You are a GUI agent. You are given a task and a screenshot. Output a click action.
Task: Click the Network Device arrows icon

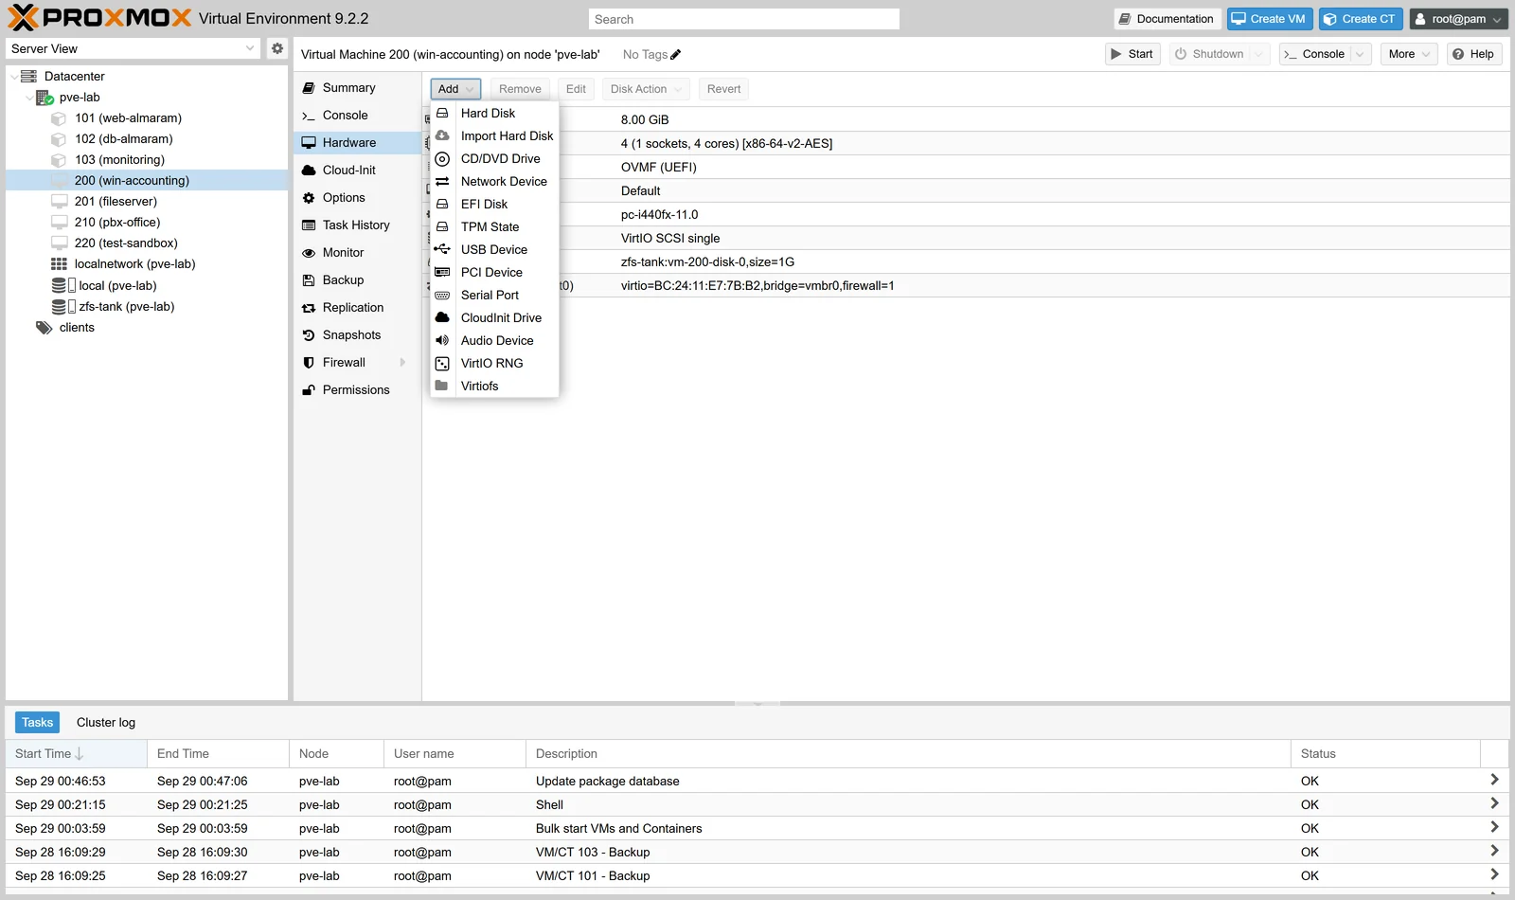(x=442, y=181)
